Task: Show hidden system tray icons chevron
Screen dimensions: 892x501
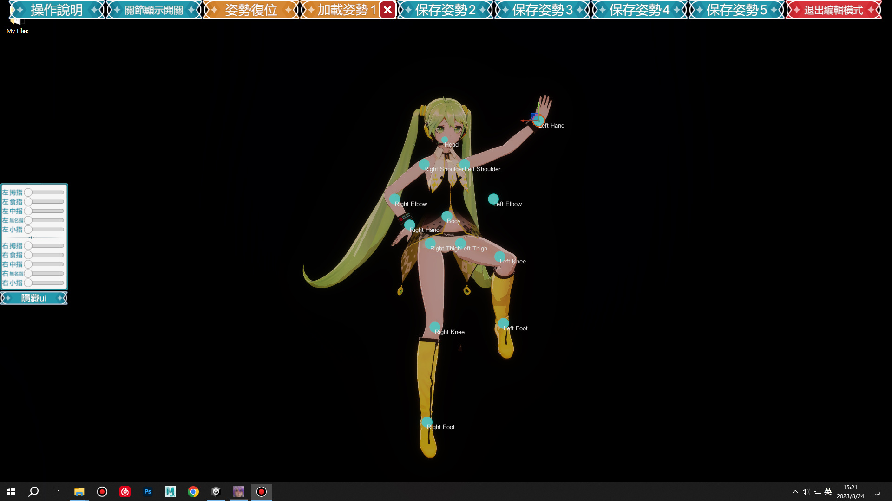Action: [795, 492]
